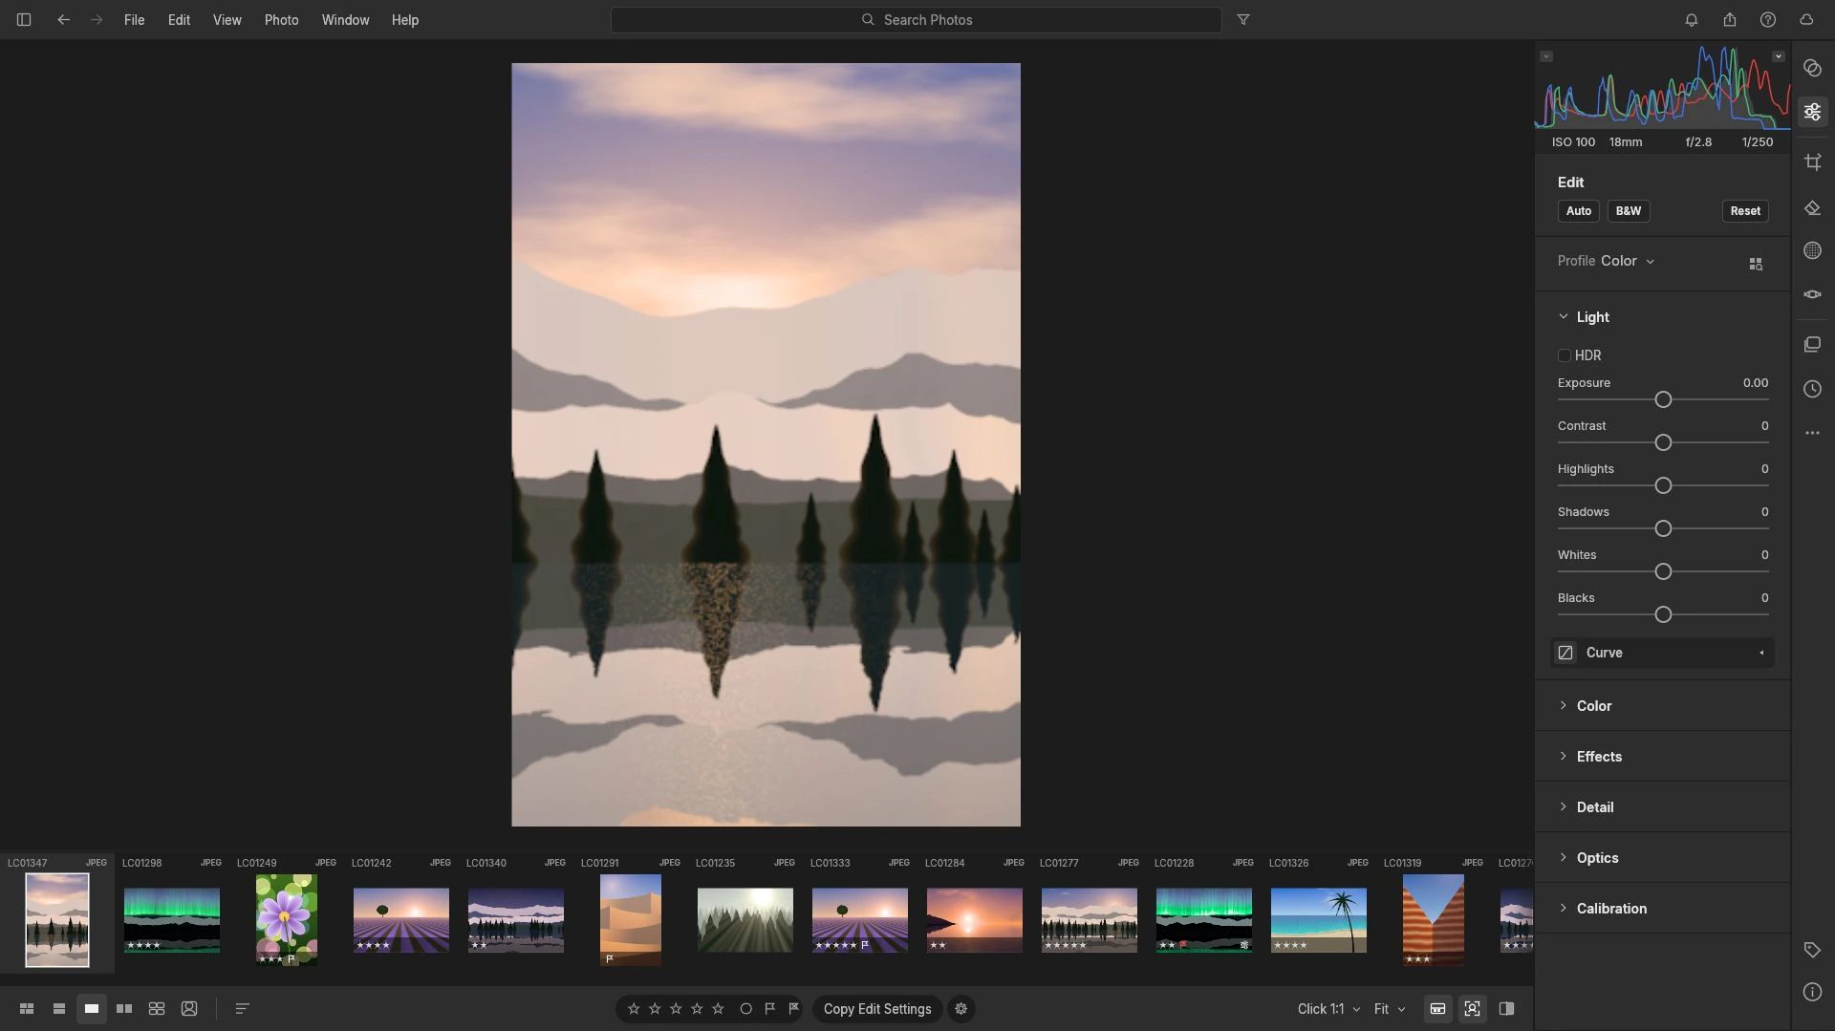Adjust the Exposure slider handle
The width and height of the screenshot is (1835, 1031).
tap(1663, 399)
